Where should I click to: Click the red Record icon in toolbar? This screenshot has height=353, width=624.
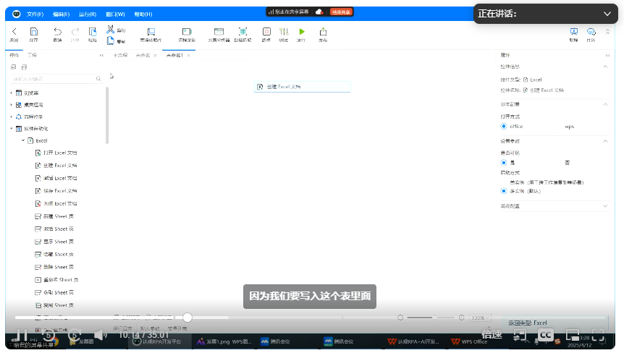pyautogui.click(x=266, y=31)
